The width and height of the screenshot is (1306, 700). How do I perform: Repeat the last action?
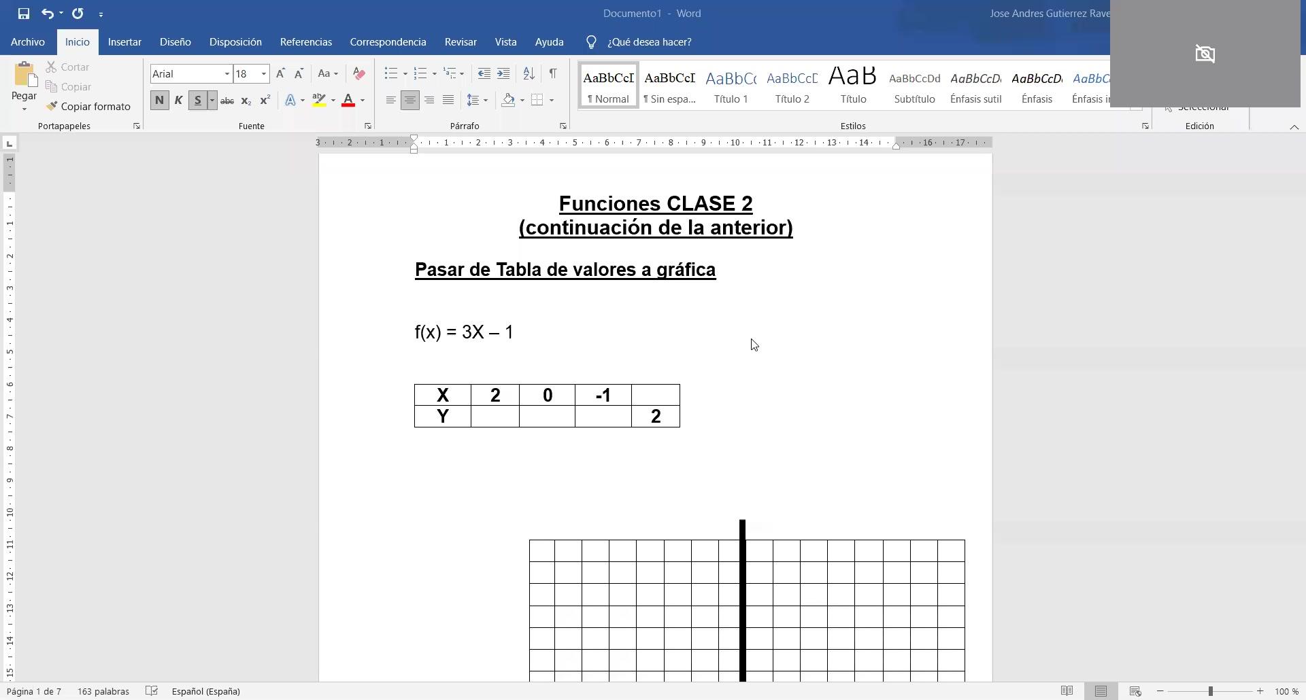coord(78,14)
